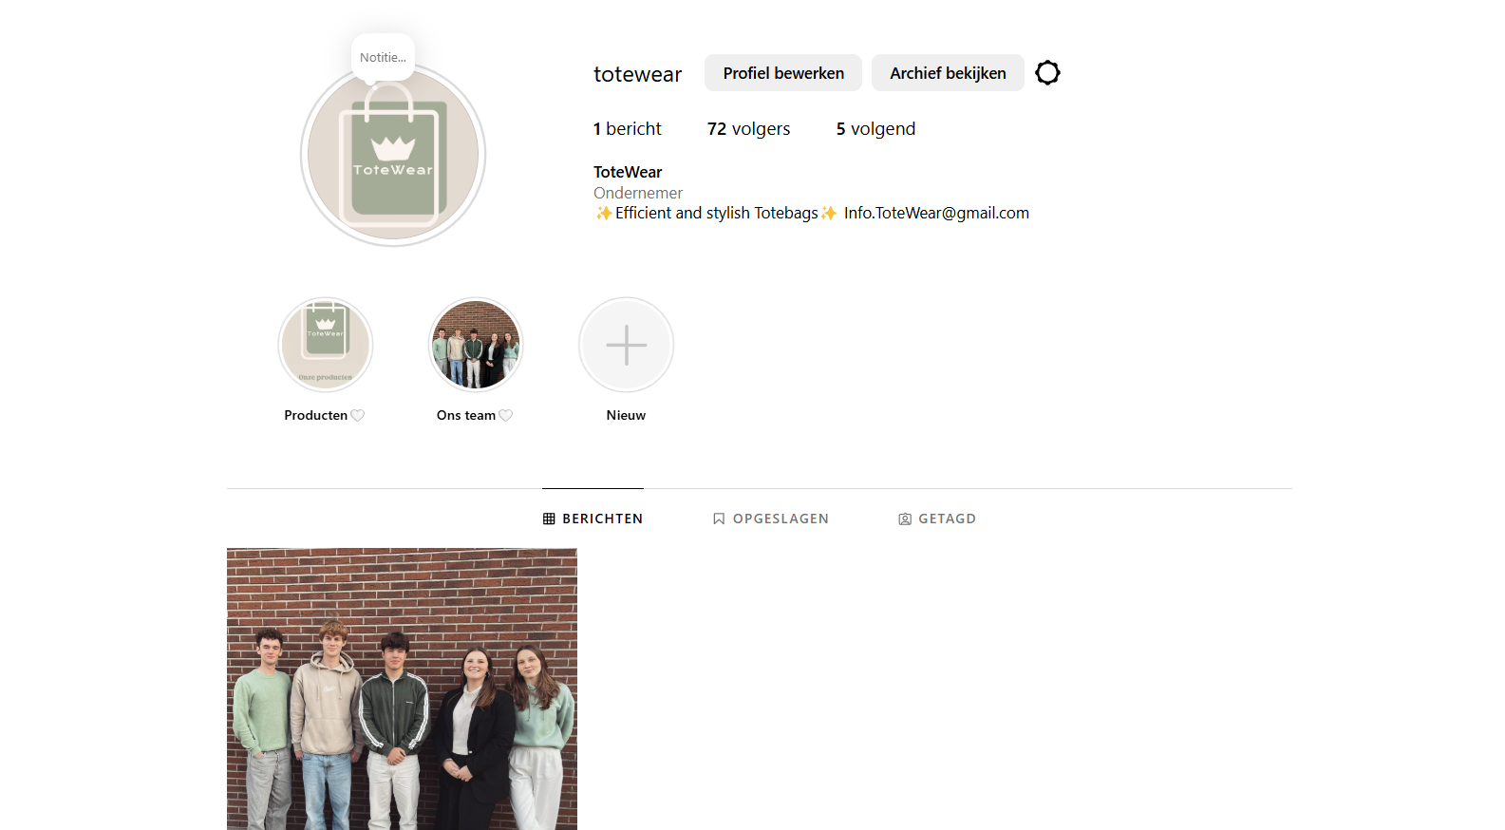Switch to the Getagd tab
Image resolution: width=1505 pixels, height=830 pixels.
(937, 519)
